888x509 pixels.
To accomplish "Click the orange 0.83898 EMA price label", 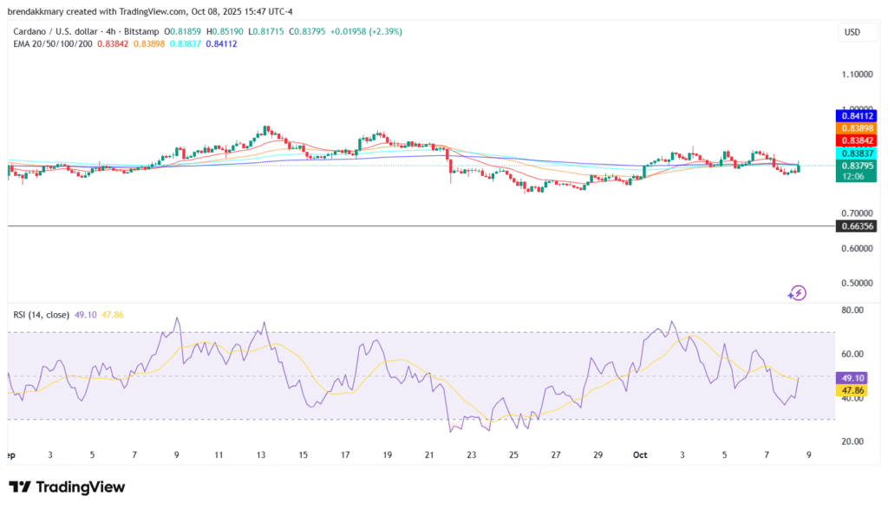I will pos(856,127).
